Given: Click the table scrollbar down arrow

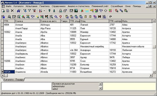Looking at the screenshot, I should pyautogui.click(x=154, y=72).
